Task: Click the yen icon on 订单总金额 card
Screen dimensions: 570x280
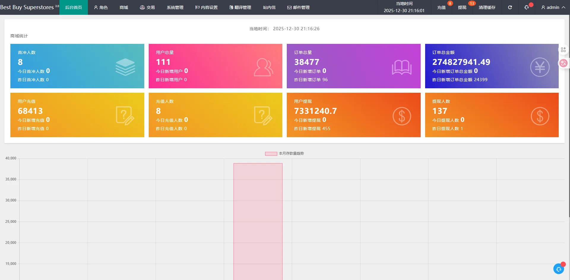Action: click(540, 67)
